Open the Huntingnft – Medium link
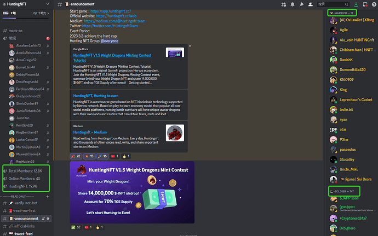This screenshot has height=236, width=378. [90, 132]
